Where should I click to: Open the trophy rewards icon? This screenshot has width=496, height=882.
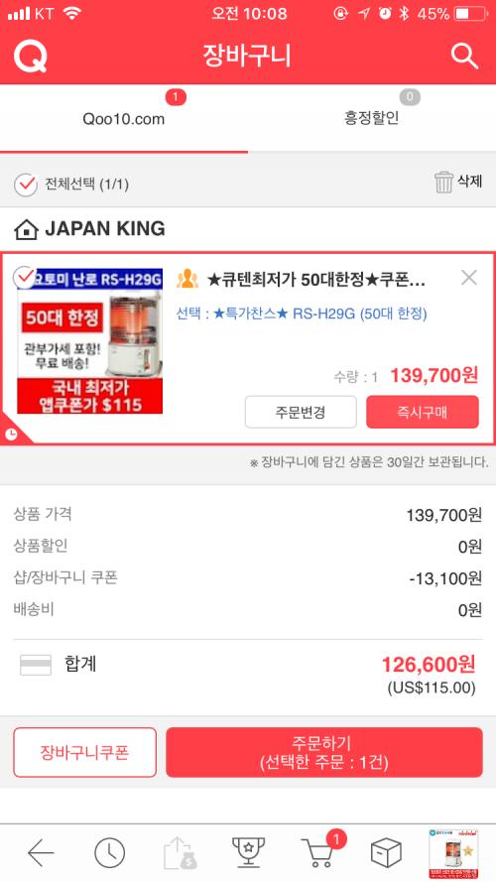pyautogui.click(x=249, y=853)
